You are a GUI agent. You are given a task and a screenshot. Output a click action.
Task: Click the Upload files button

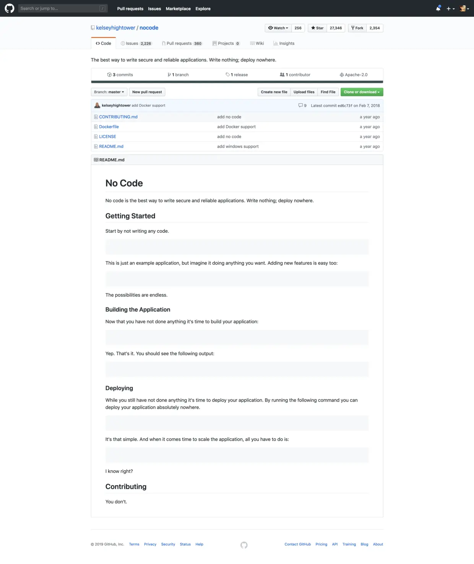(304, 92)
